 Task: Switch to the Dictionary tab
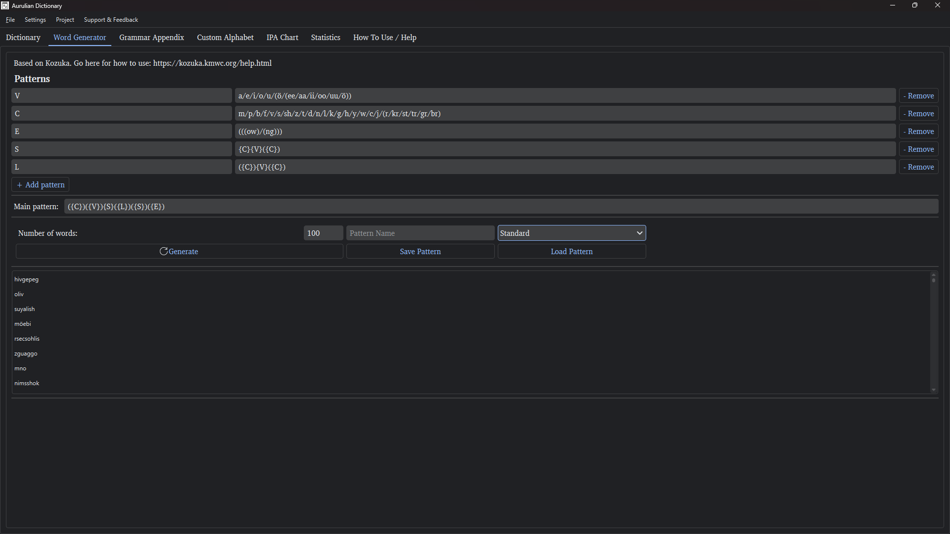(x=23, y=38)
